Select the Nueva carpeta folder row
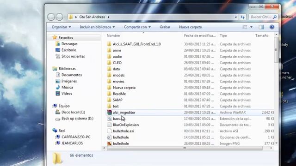This screenshot has height=166, width=296. click(190, 88)
